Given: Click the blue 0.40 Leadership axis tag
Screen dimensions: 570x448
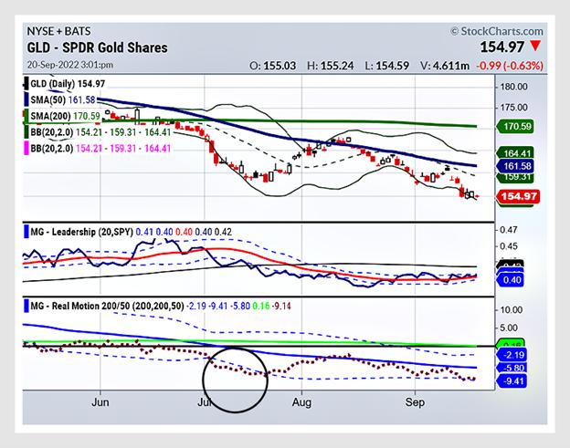Looking at the screenshot, I should (x=510, y=280).
